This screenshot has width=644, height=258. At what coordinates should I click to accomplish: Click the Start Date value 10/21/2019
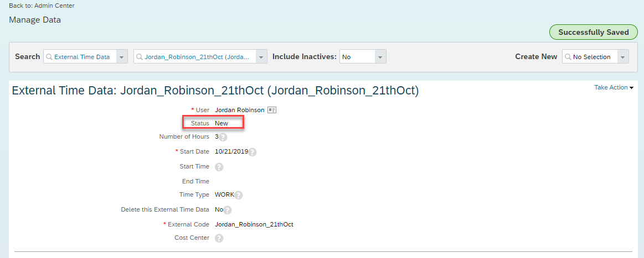click(231, 151)
